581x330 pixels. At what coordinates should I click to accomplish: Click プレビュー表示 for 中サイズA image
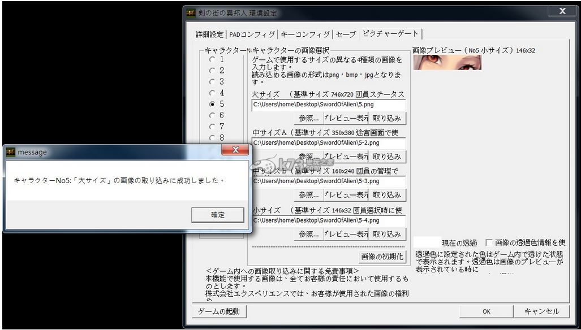(x=346, y=157)
